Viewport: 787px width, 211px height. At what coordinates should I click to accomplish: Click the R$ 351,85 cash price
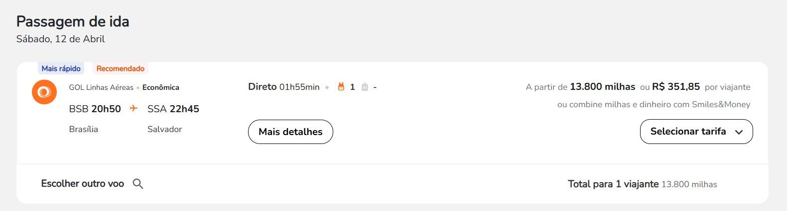[x=676, y=87]
